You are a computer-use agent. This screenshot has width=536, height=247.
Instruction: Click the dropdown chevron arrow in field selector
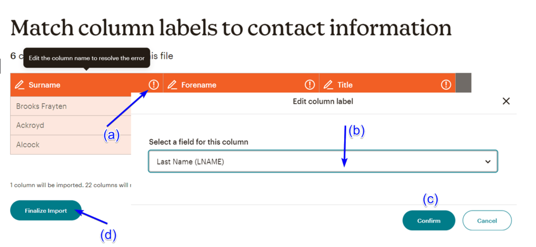click(x=488, y=161)
